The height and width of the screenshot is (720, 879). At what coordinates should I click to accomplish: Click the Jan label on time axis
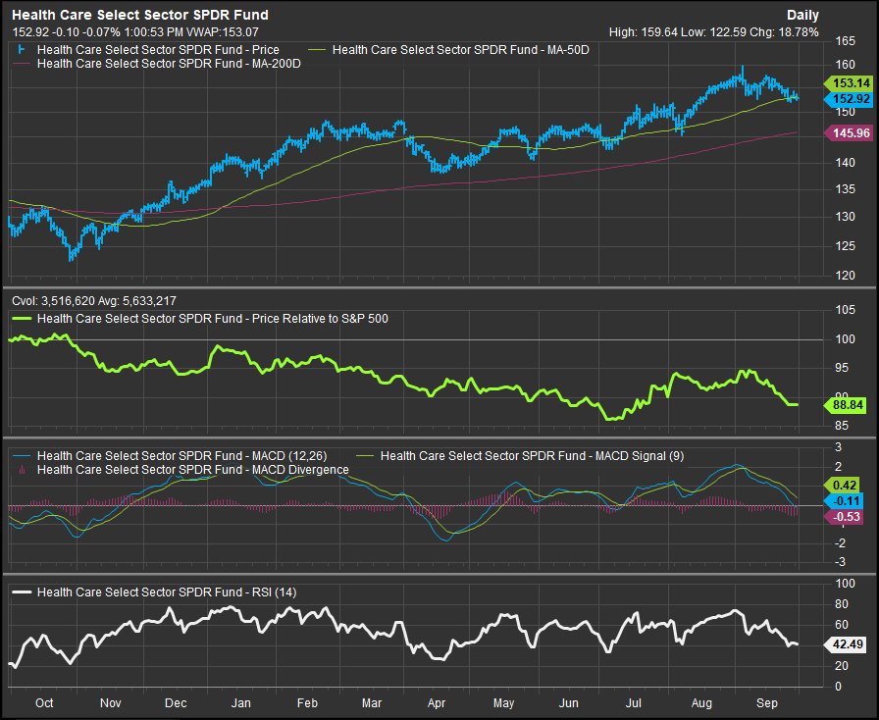point(241,703)
